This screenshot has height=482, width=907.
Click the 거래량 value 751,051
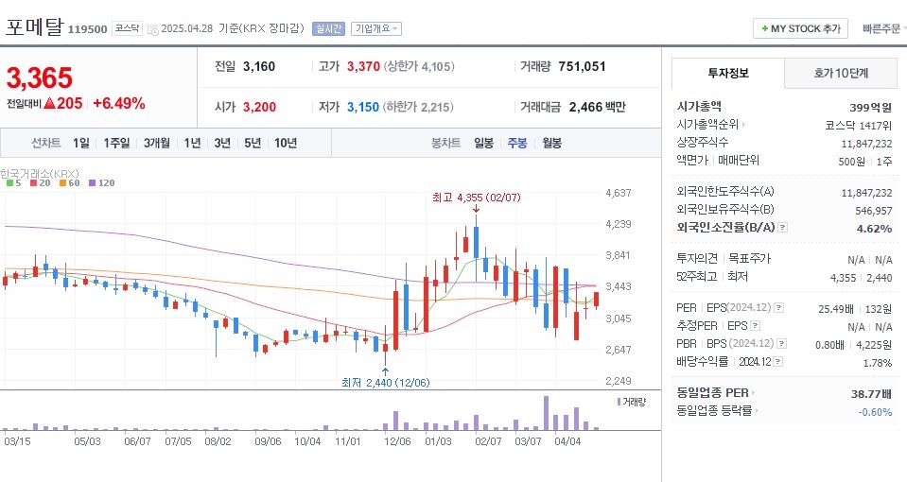(582, 66)
